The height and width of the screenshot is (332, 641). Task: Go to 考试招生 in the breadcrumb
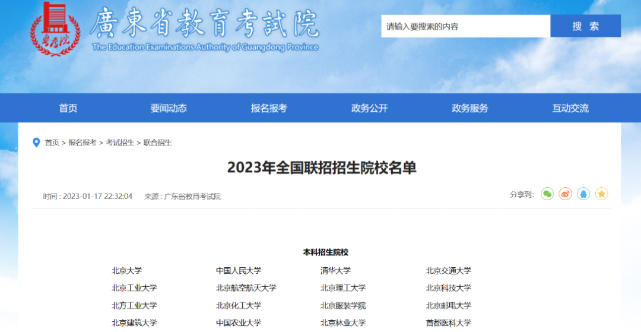(x=120, y=143)
